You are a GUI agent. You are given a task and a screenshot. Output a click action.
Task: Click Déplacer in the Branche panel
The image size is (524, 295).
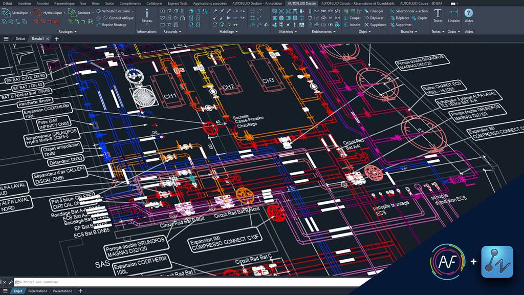pos(399,18)
